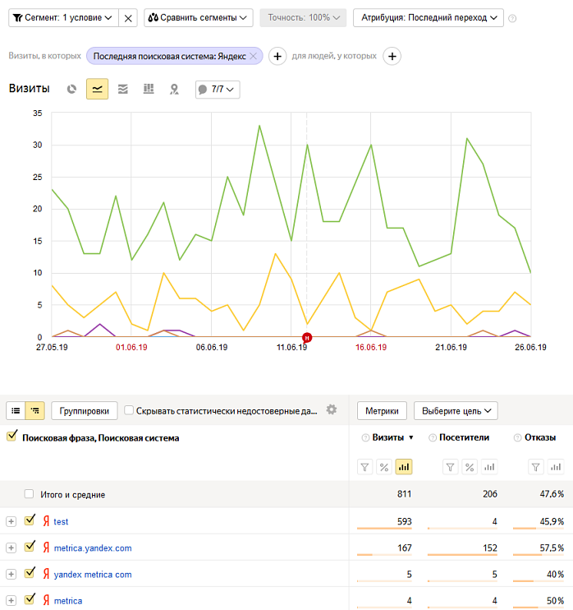This screenshot has width=573, height=610.
Task: Open the Segment: 1 condition dropdown
Action: [63, 18]
